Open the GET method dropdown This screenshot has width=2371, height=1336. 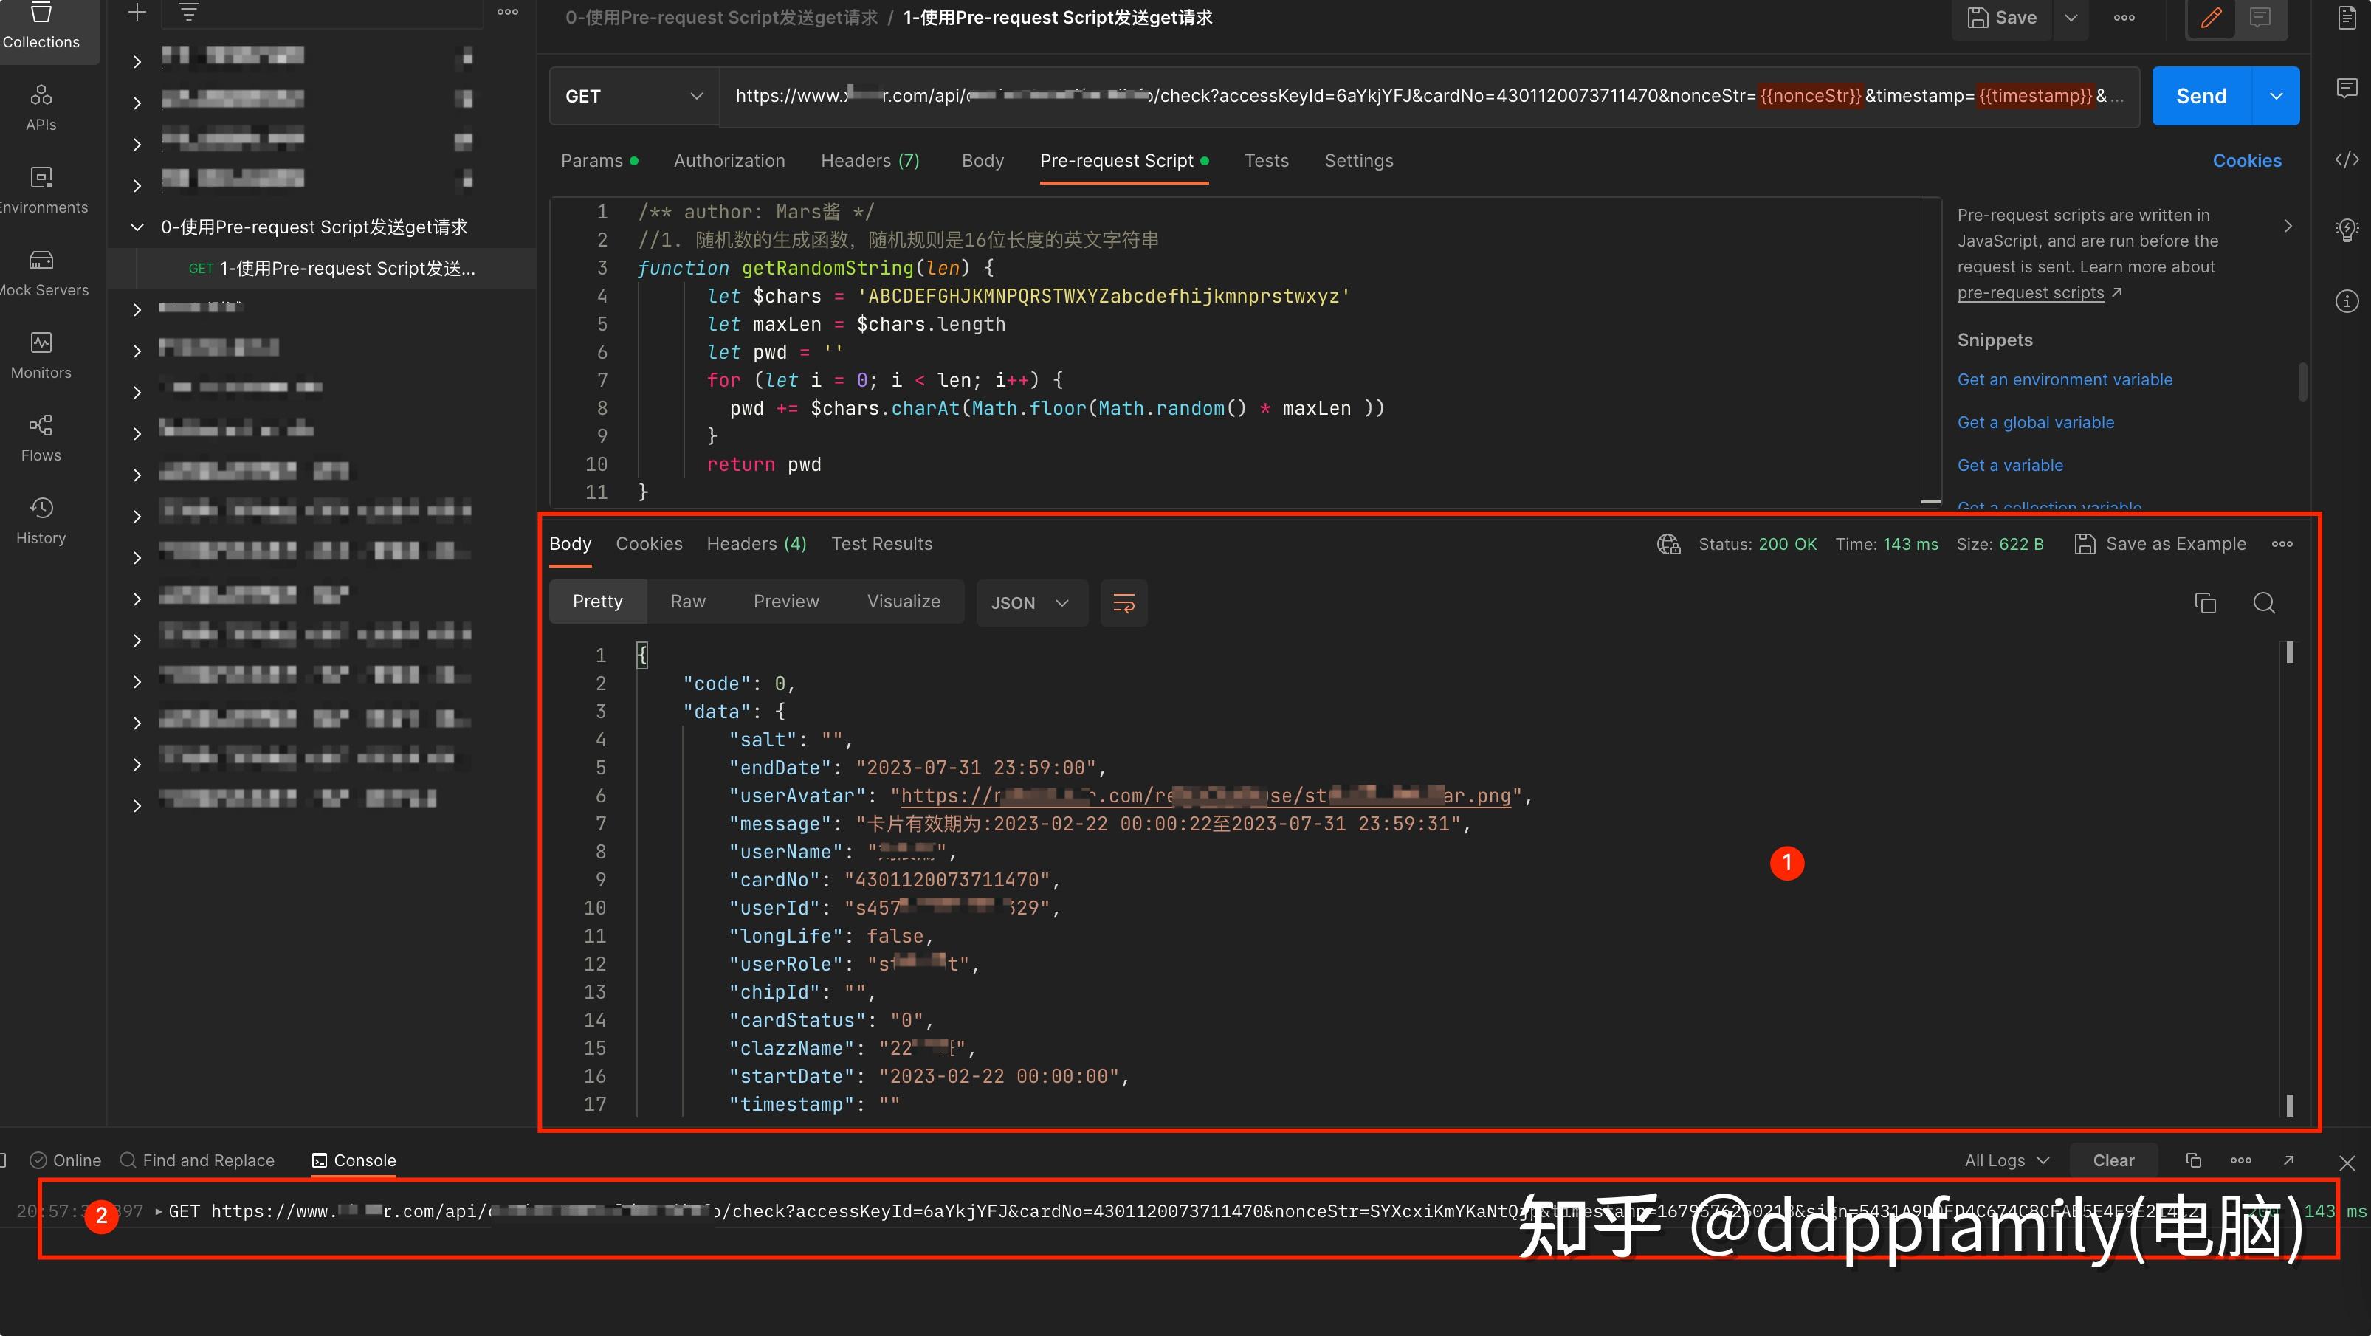633,96
